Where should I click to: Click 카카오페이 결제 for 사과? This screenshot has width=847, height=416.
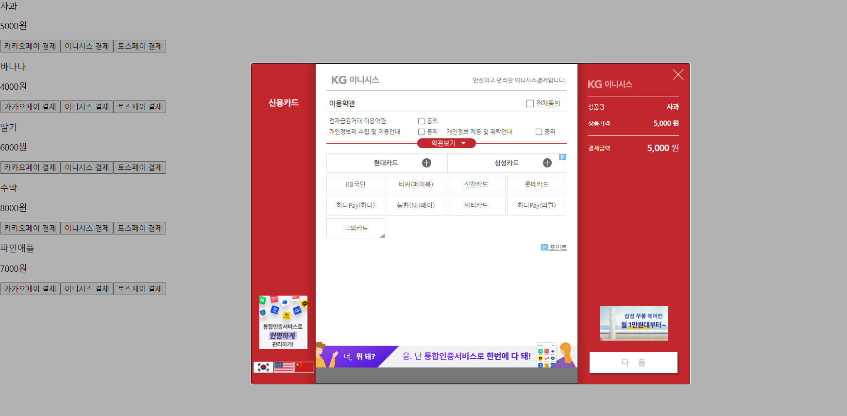[30, 46]
